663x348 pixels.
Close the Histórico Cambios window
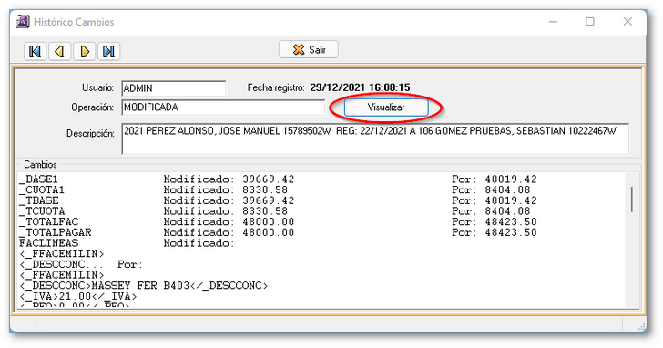click(627, 22)
